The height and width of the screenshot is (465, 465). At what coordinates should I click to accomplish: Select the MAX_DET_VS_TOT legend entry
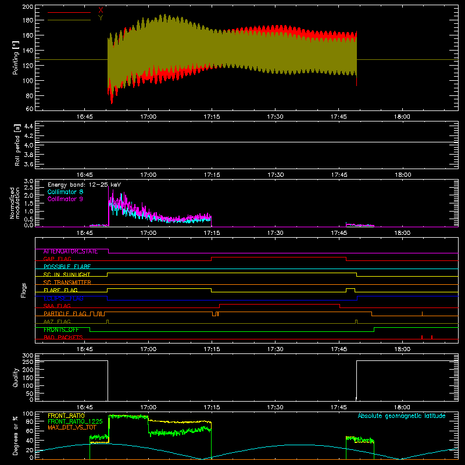[72, 427]
